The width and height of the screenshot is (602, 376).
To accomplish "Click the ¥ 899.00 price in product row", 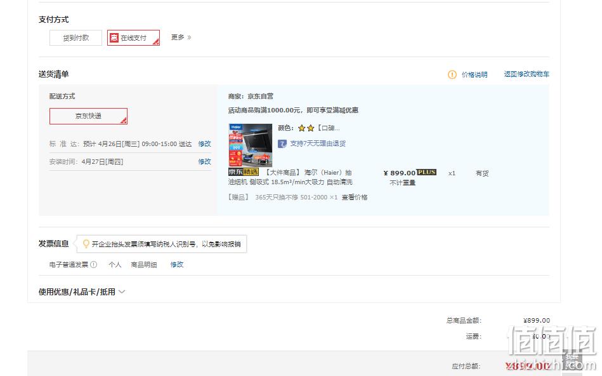I will click(399, 173).
